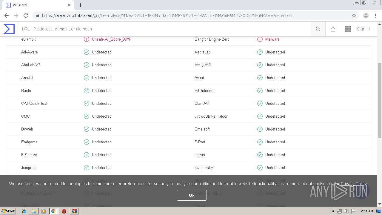Select the CAT-QuickHeal engine name
Image resolution: width=382 pixels, height=215 pixels.
coord(34,103)
